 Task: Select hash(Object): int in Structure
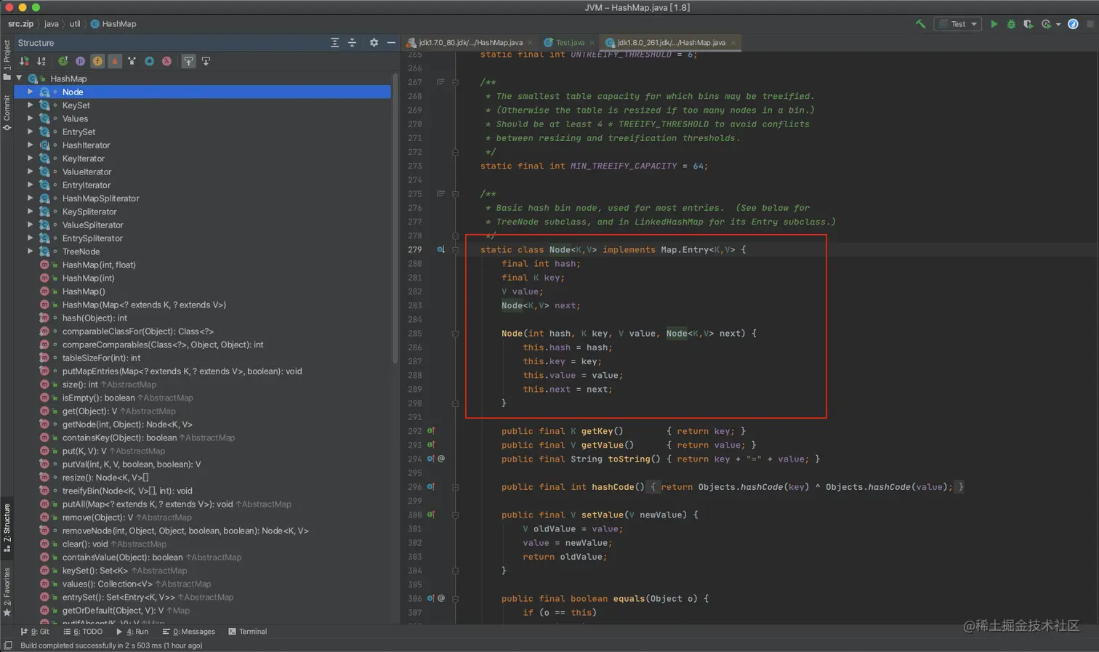tap(94, 318)
